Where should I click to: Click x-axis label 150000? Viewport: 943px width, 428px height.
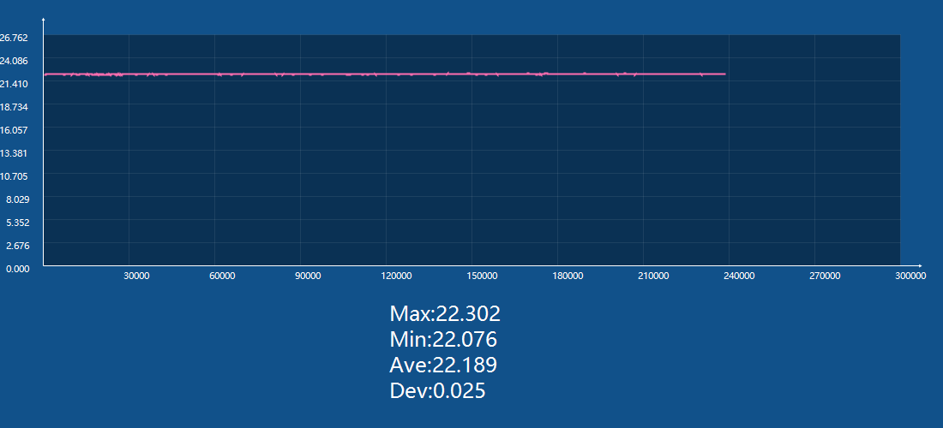click(483, 276)
